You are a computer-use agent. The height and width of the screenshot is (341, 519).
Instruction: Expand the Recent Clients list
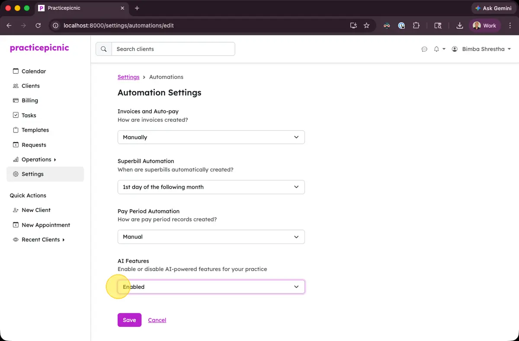[41, 239]
